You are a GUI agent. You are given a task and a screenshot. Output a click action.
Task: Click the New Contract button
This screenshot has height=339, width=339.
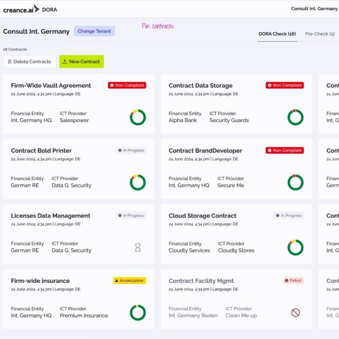tap(82, 62)
